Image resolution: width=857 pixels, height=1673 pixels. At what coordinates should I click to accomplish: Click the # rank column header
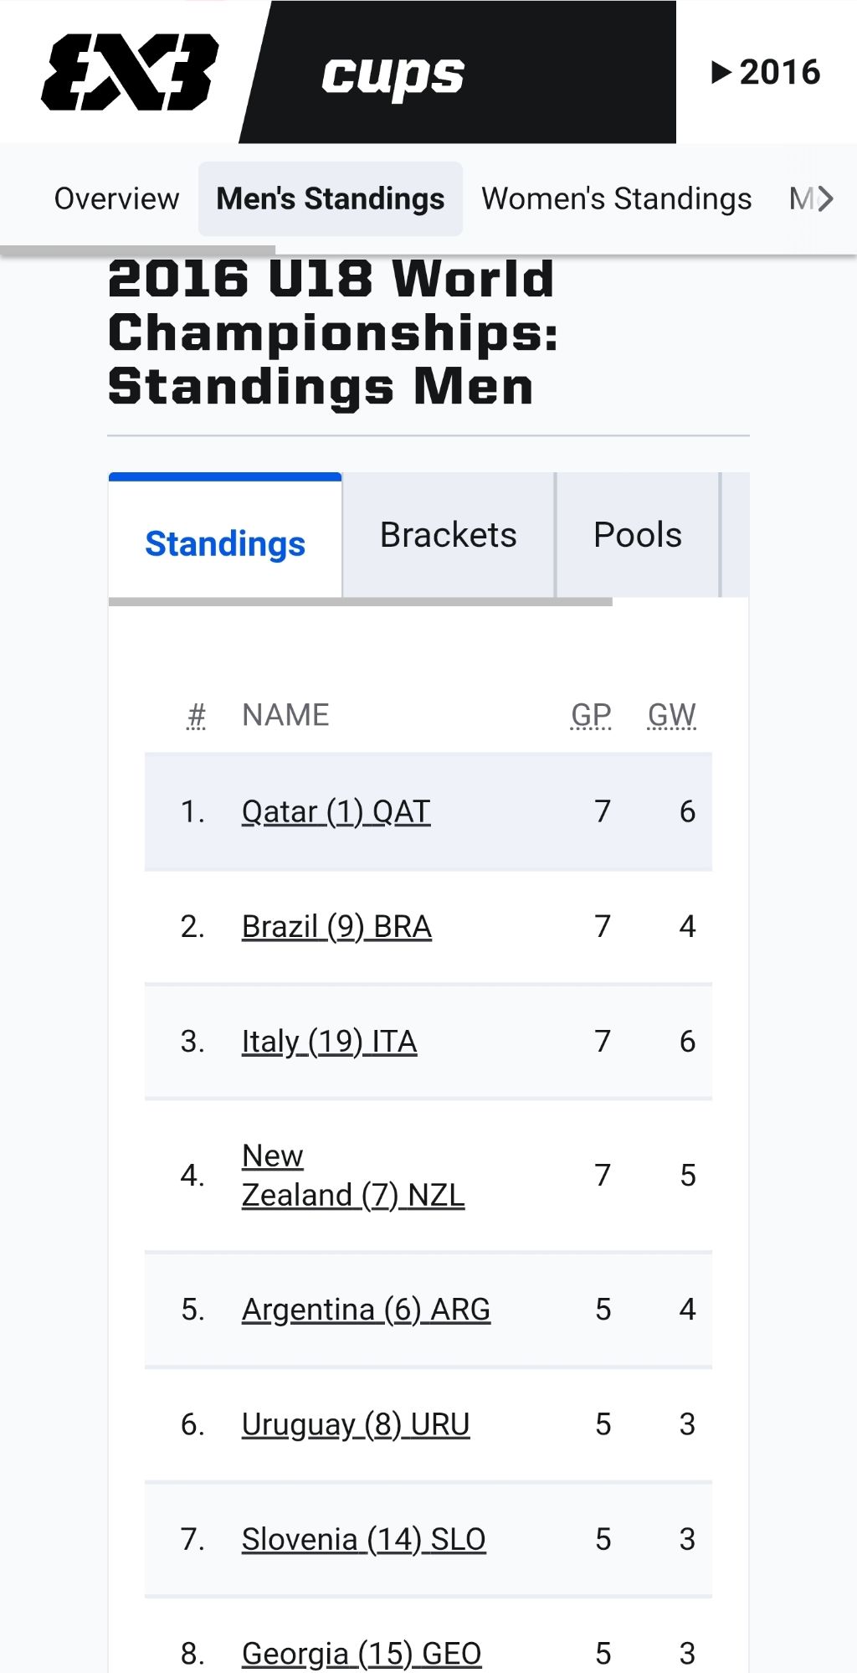pos(196,715)
